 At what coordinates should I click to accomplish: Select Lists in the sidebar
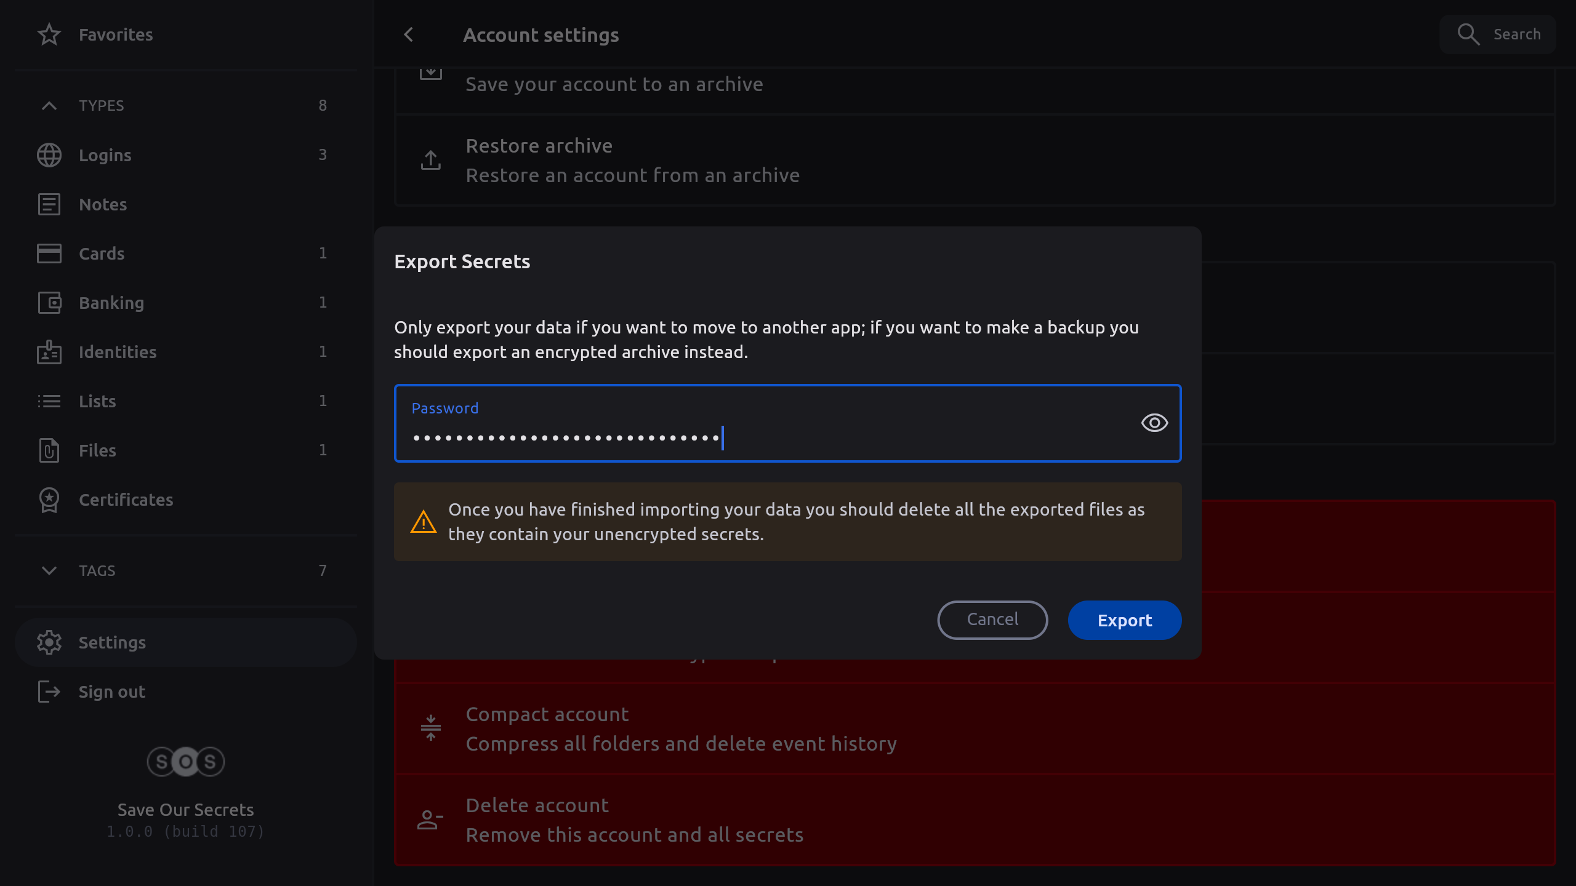(97, 401)
